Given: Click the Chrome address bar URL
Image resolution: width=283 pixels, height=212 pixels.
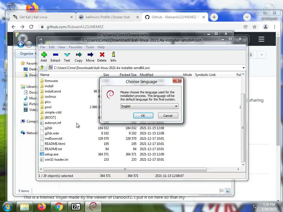Looking at the screenshot, I should click(x=75, y=27).
